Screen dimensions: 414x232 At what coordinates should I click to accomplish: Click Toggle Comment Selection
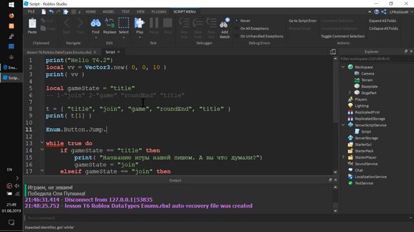(343, 36)
